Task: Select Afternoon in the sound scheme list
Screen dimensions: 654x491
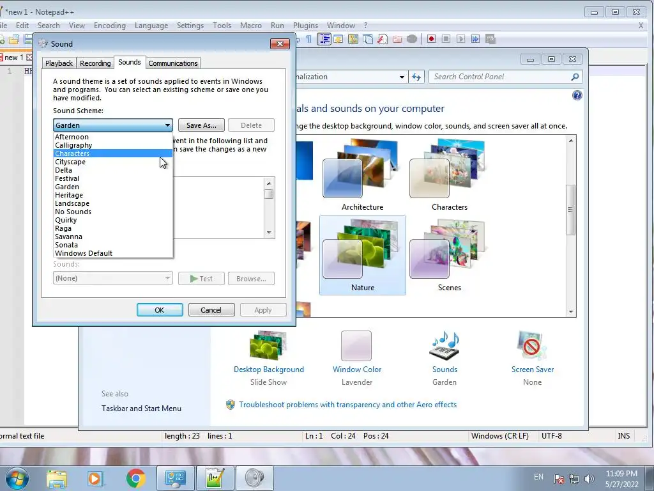Action: click(113, 137)
